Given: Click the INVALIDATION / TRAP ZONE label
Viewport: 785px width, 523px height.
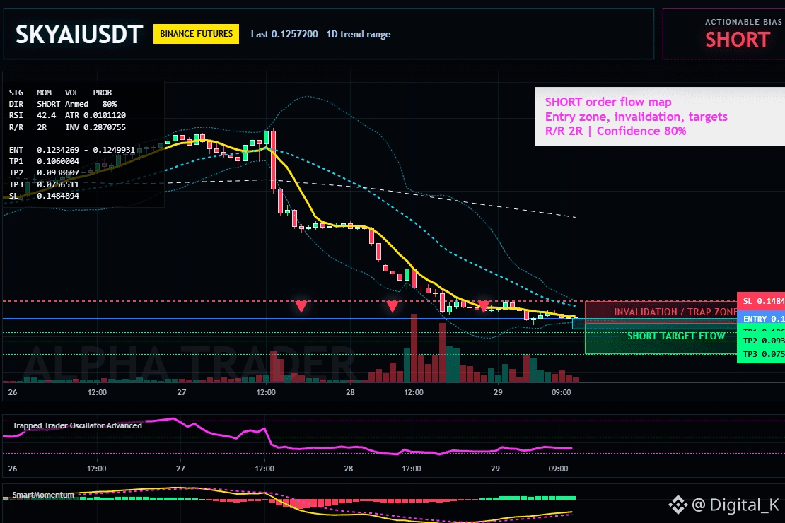Looking at the screenshot, I should pyautogui.click(x=675, y=312).
